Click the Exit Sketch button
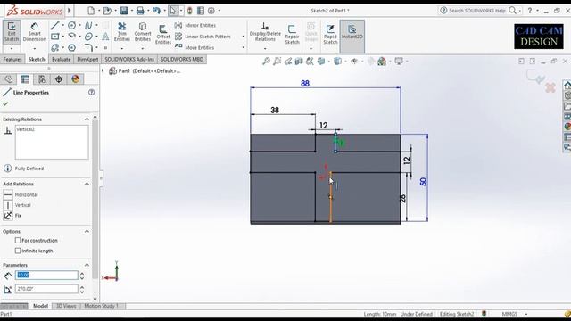571x321 pixels. 12,32
